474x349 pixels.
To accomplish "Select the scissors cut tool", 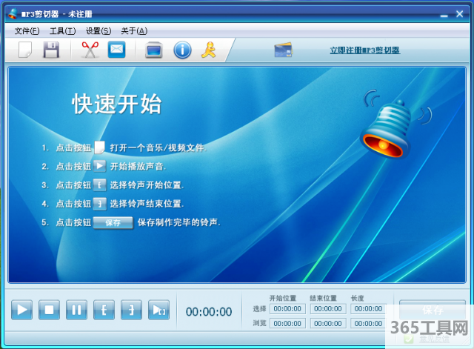I will [x=90, y=50].
